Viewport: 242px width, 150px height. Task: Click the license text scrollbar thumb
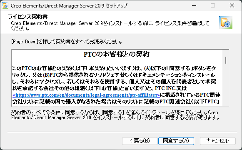pos(226,60)
